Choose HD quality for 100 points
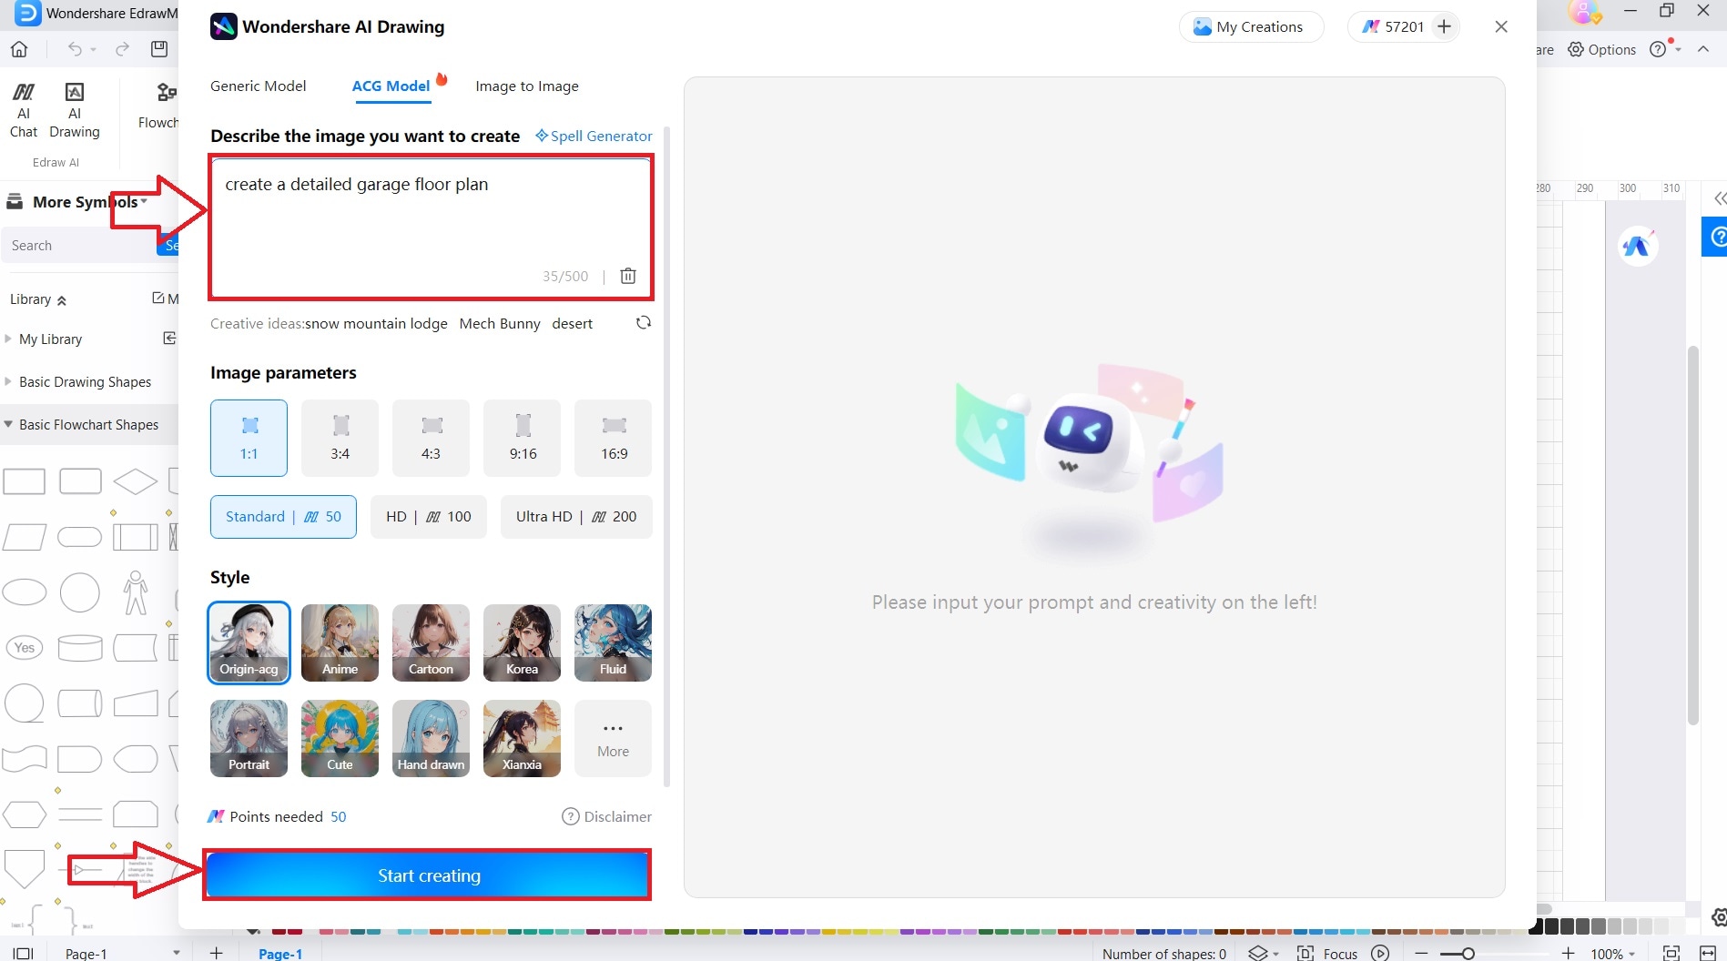 click(429, 517)
